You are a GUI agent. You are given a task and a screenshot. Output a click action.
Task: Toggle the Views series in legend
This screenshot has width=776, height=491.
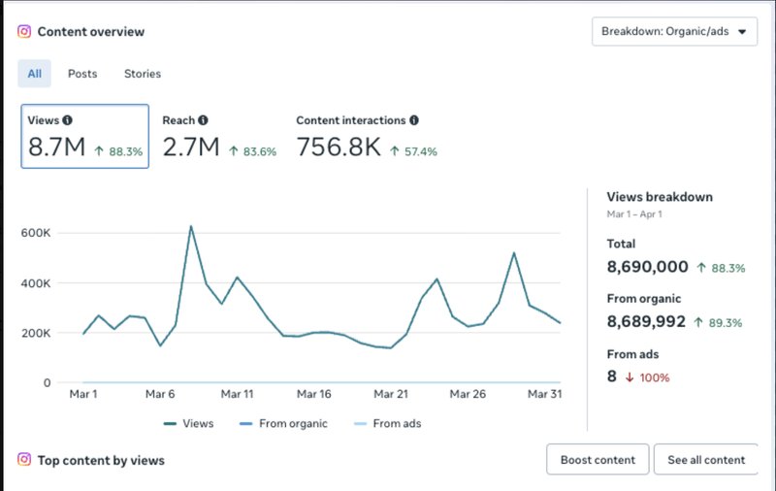pos(188,424)
